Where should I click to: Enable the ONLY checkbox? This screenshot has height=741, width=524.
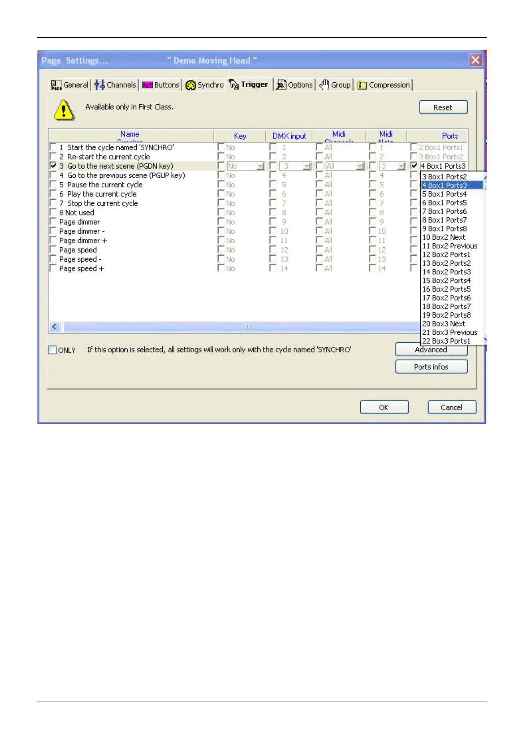(52, 350)
